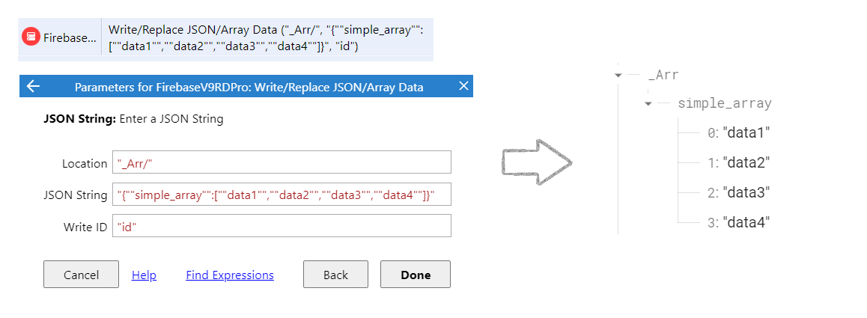This screenshot has height=318, width=867.
Task: Click the Firebase action name label
Action: coord(70,37)
